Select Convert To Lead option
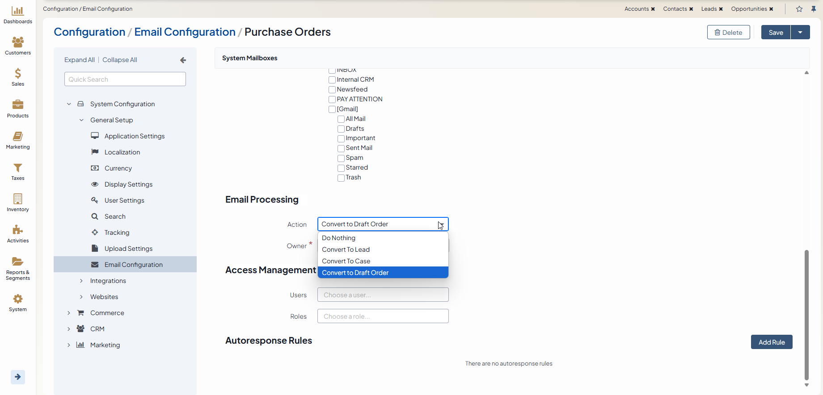The image size is (823, 395). coord(346,249)
